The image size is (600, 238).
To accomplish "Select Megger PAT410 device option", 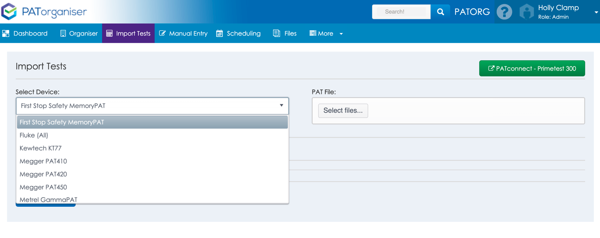I will (x=152, y=161).
